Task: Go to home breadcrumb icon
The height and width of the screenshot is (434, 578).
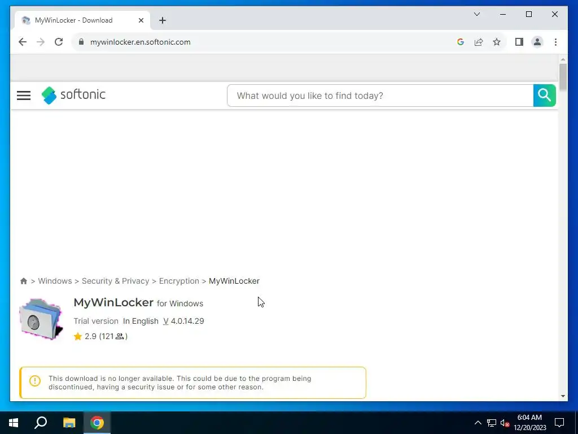Action: [x=24, y=281]
